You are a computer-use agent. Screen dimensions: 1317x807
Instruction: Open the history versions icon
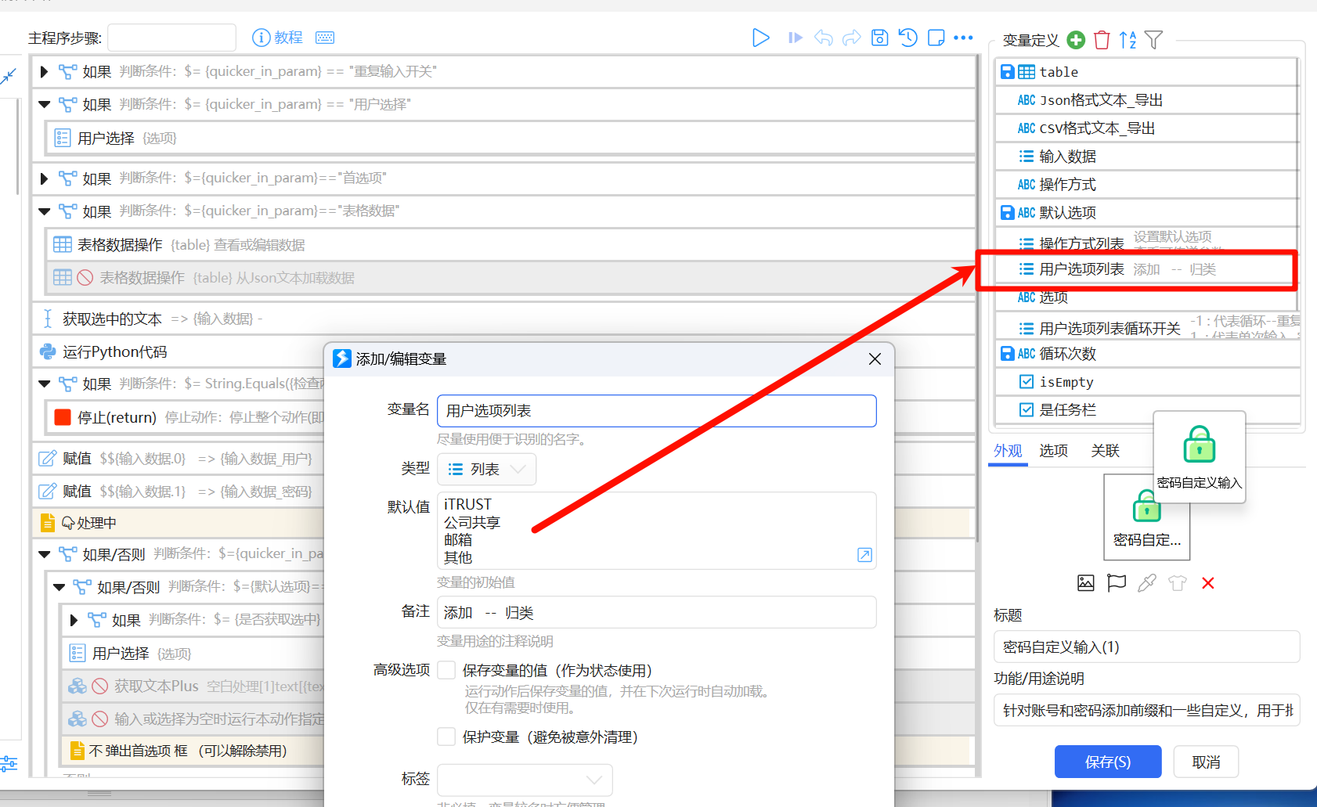coord(907,38)
